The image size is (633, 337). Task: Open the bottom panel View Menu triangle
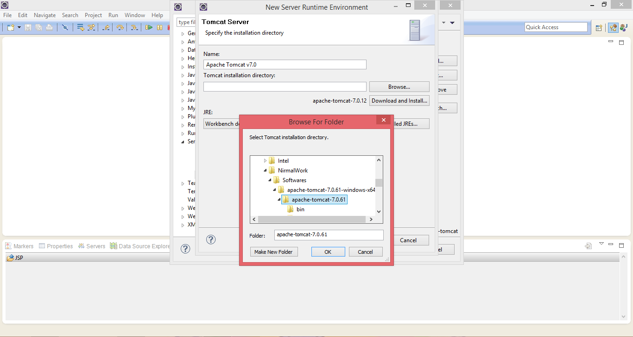tap(601, 244)
